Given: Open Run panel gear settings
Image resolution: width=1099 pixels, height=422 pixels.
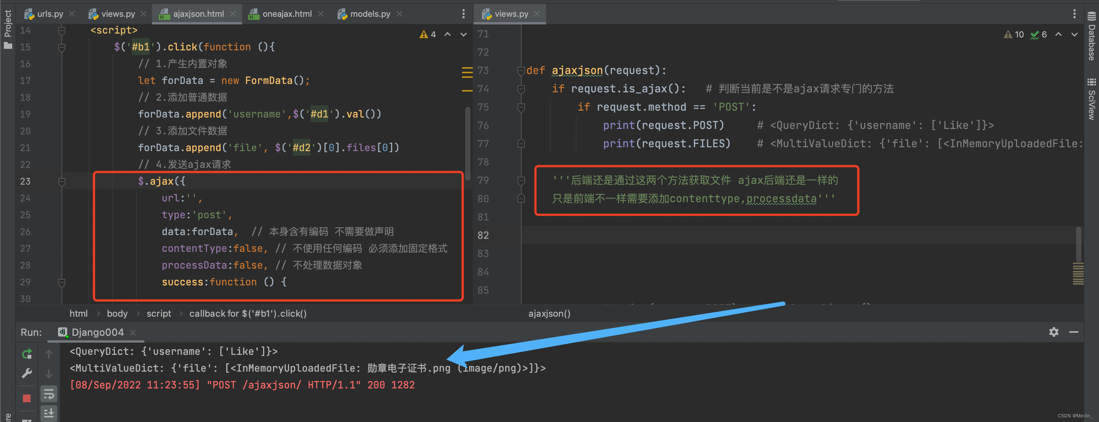Looking at the screenshot, I should (x=1054, y=332).
